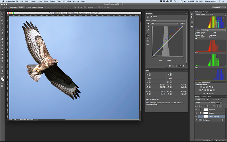Click the on-image adjustment hand tool in Curves

pyautogui.click(x=148, y=24)
